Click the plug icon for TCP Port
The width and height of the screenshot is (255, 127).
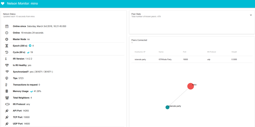[7, 117]
